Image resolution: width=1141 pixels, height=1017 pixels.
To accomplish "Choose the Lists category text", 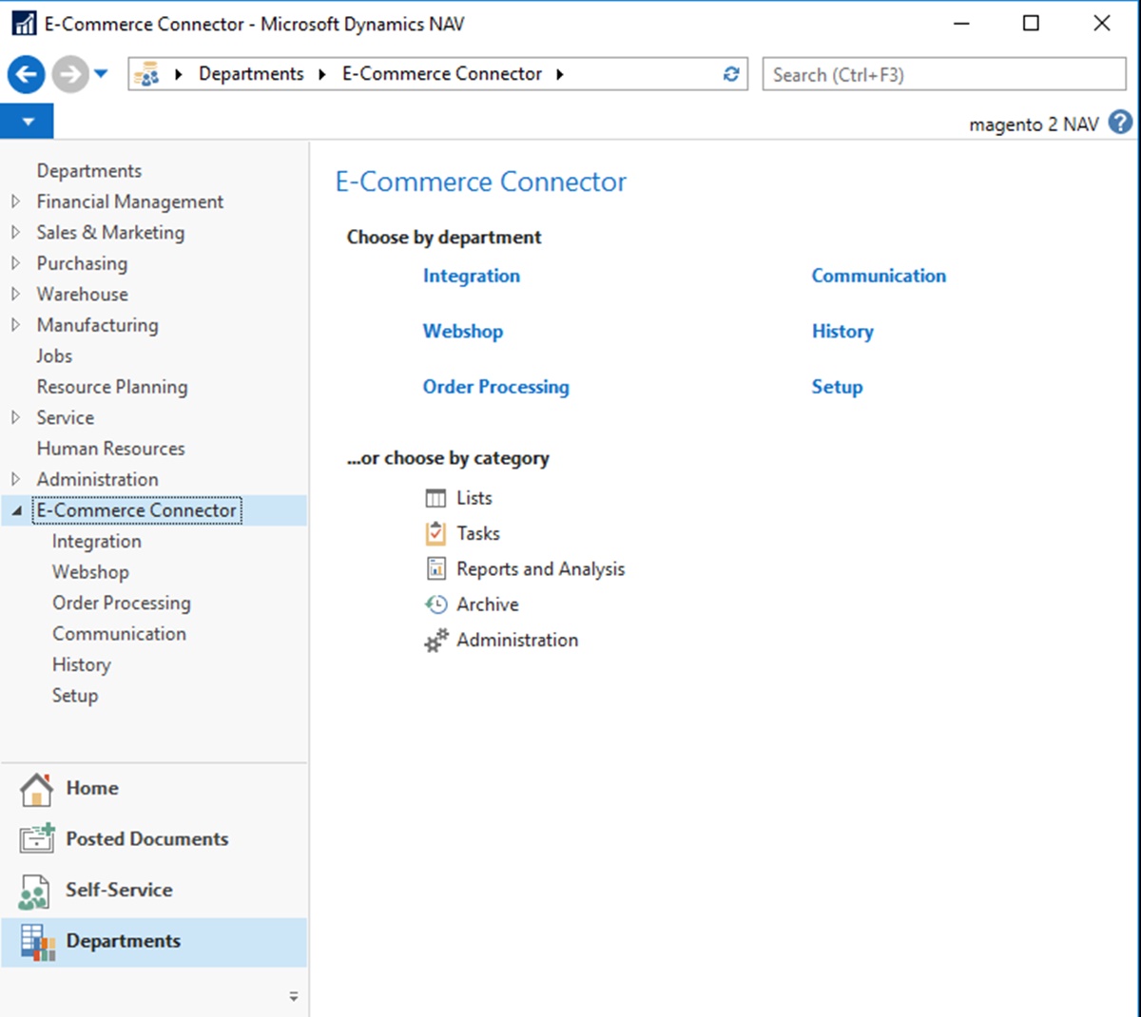I will pos(474,498).
